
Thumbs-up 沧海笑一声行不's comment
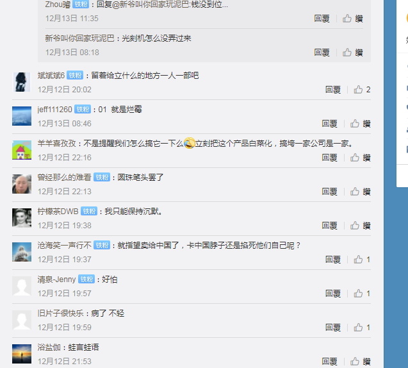362,260
